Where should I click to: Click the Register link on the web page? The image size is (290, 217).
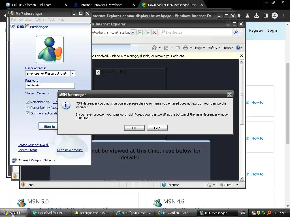pos(256,30)
